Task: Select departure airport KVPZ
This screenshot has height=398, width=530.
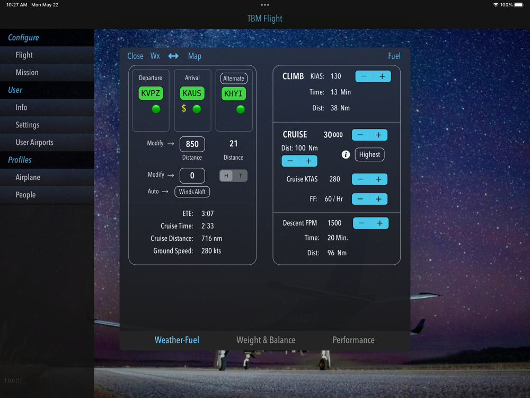Action: [x=151, y=93]
